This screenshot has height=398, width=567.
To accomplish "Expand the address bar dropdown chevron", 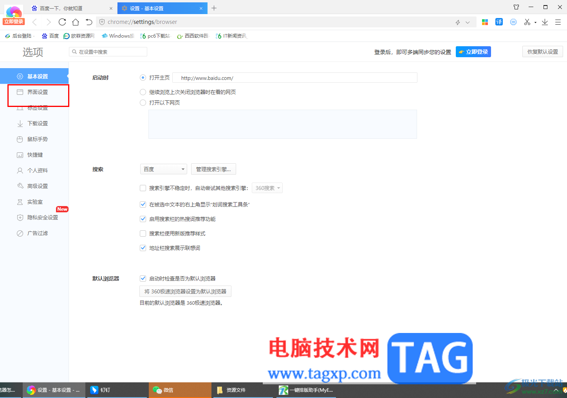I will [x=468, y=22].
